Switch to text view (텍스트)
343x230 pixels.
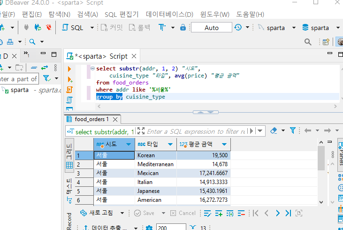tap(69, 191)
